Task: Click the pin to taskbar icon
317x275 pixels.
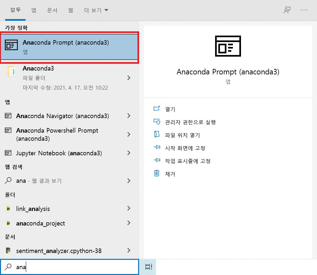Action: (157, 160)
